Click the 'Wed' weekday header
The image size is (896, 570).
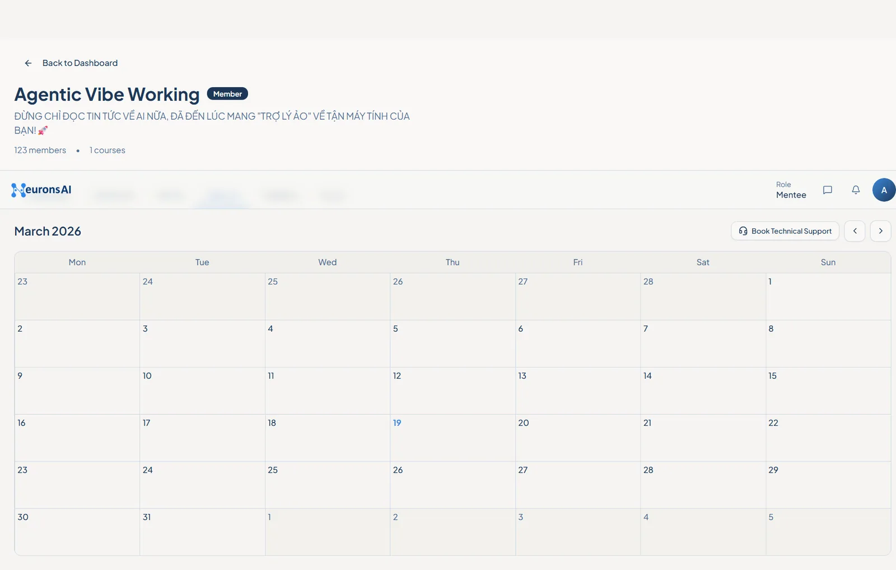(328, 262)
